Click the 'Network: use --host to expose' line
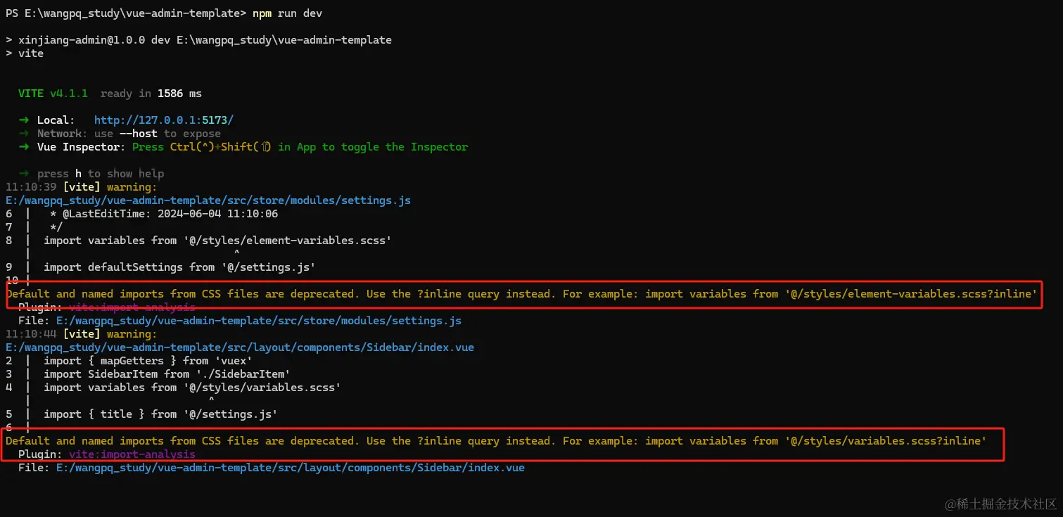This screenshot has width=1063, height=517. pyautogui.click(x=120, y=134)
